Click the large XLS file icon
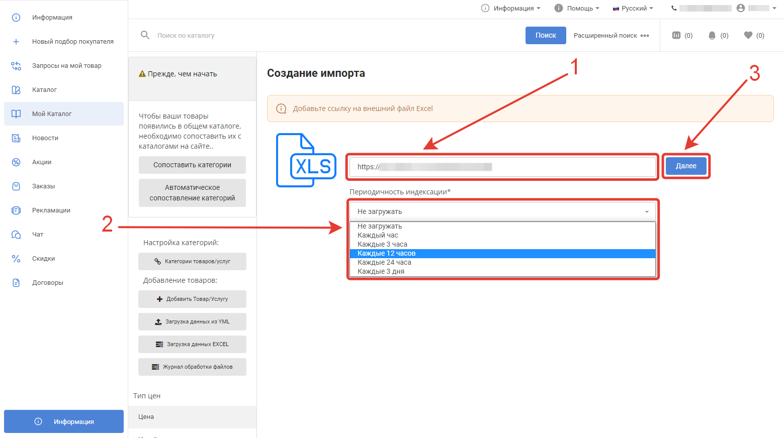Image resolution: width=784 pixels, height=438 pixels. [x=306, y=160]
